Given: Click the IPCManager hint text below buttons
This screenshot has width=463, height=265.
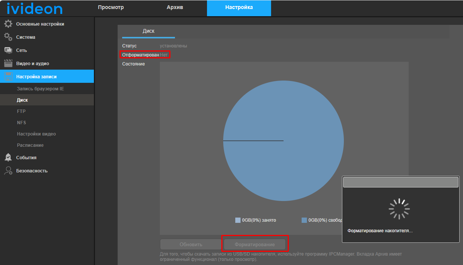Looking at the screenshot, I should pos(281,257).
